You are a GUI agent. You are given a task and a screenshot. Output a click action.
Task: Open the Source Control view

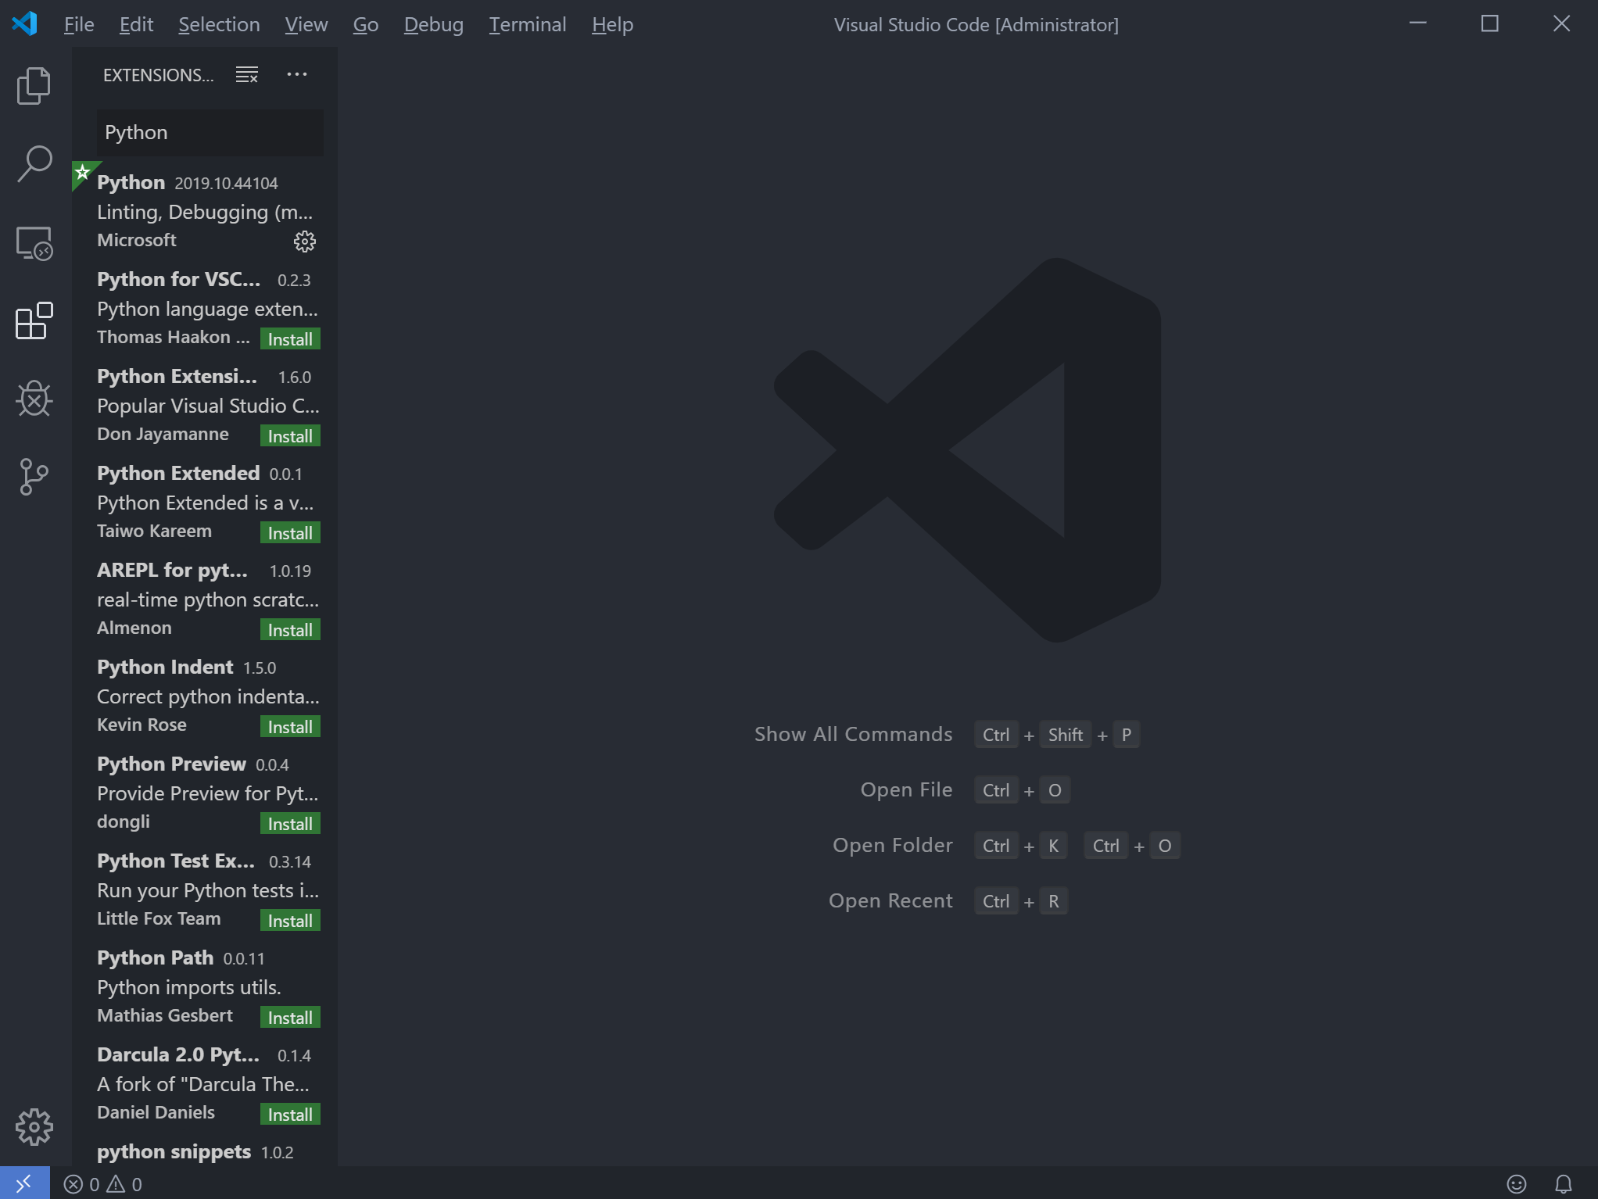click(x=34, y=477)
